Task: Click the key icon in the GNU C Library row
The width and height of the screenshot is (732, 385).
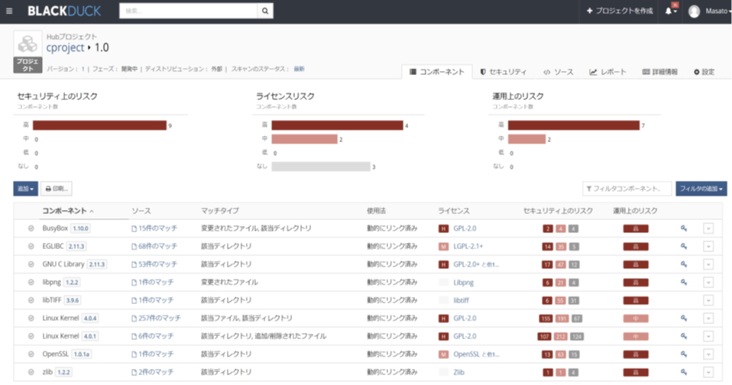Action: point(683,264)
